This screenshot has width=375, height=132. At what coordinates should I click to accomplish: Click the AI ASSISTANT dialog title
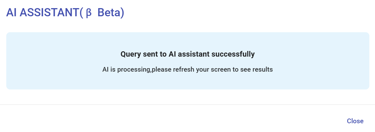pyautogui.click(x=65, y=13)
